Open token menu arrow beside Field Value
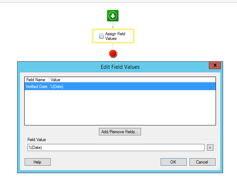 210,148
